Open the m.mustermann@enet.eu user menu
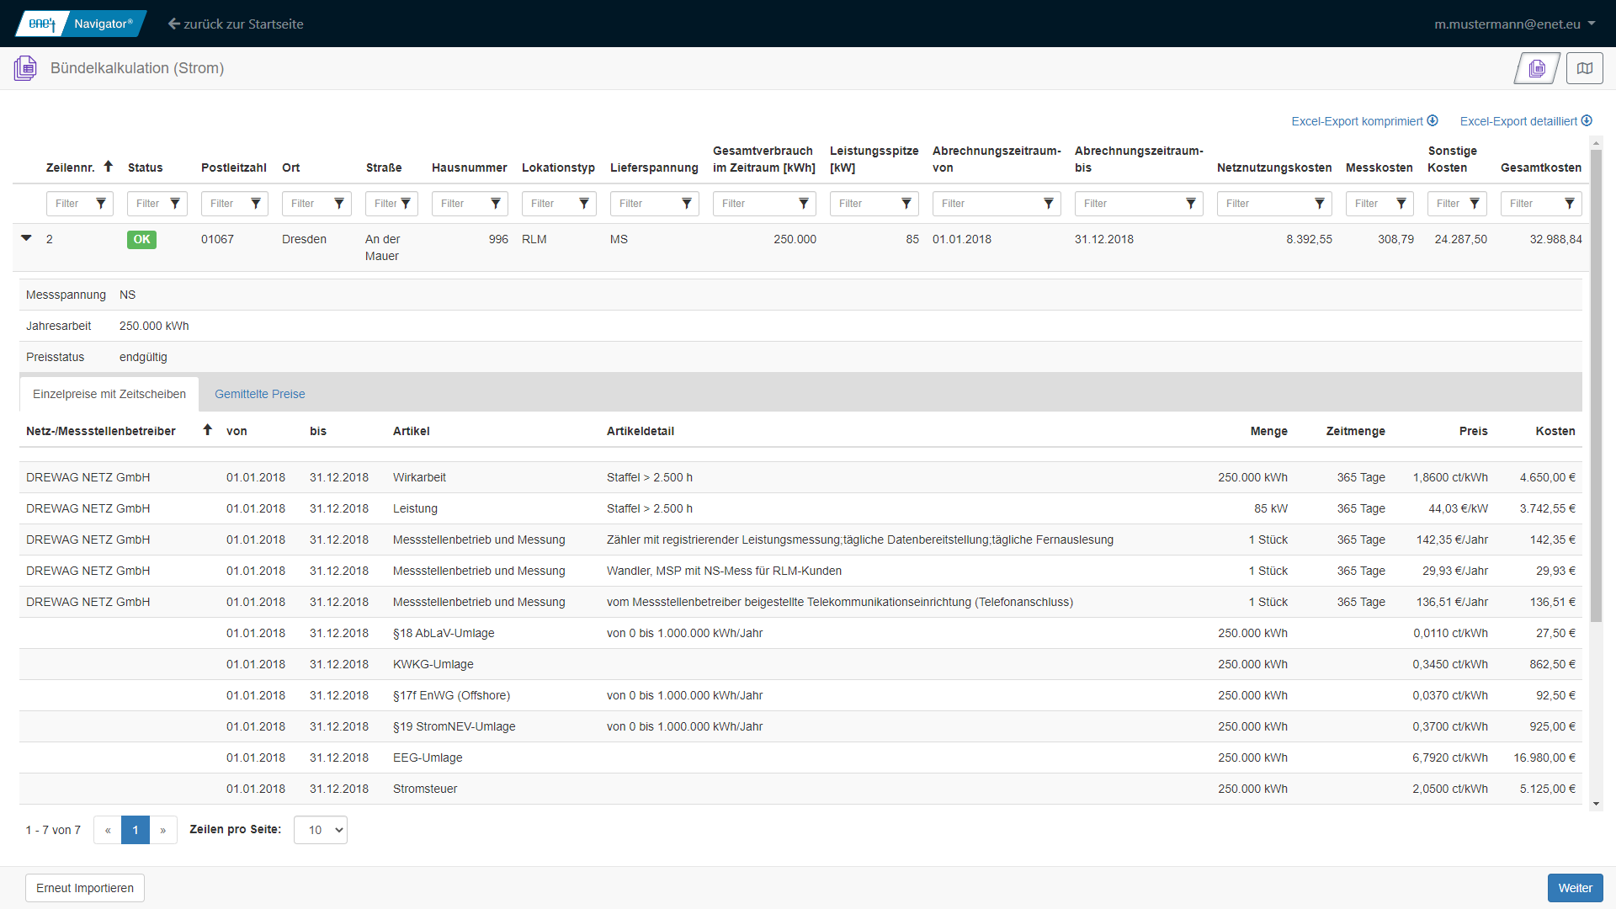 click(1514, 24)
